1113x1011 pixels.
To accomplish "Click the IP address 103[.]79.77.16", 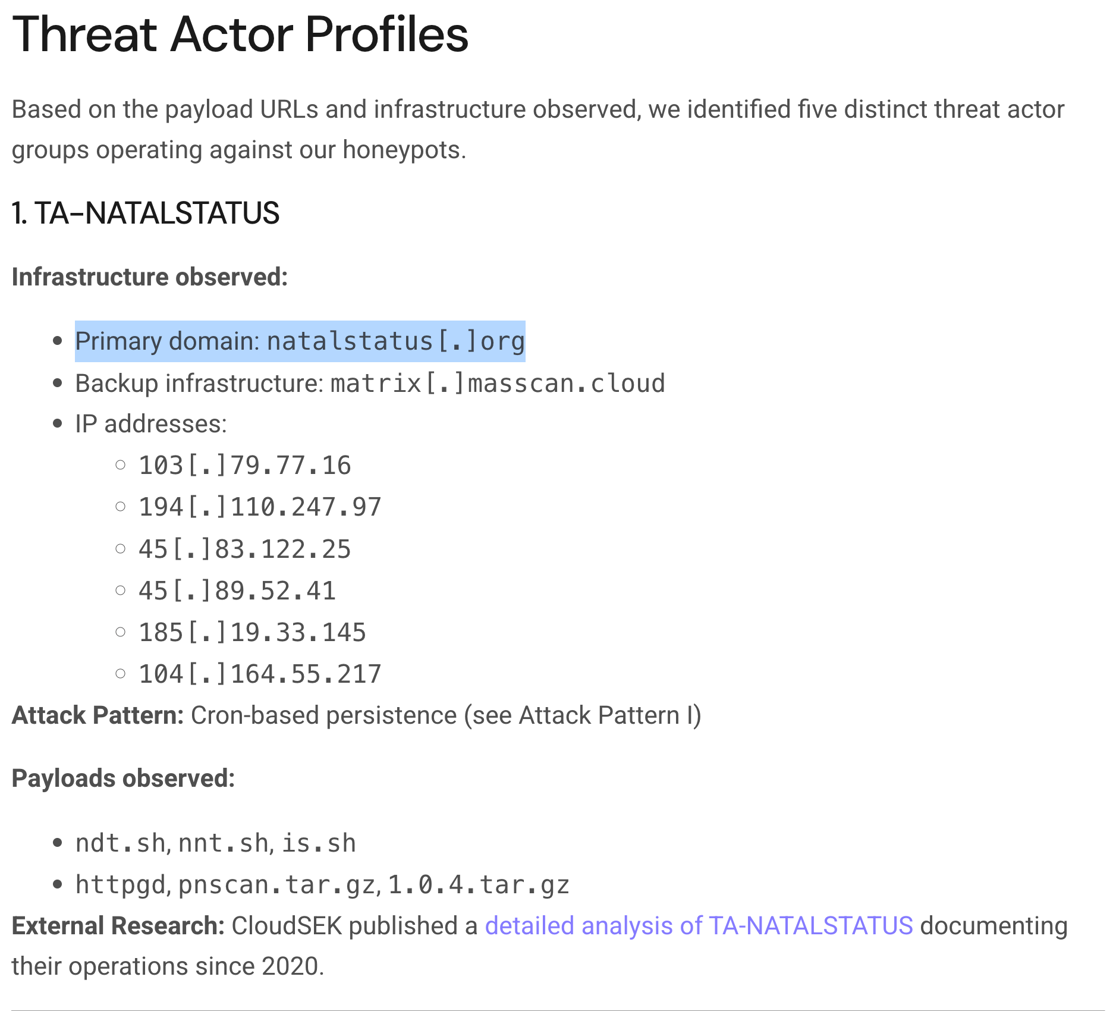I will coord(245,466).
